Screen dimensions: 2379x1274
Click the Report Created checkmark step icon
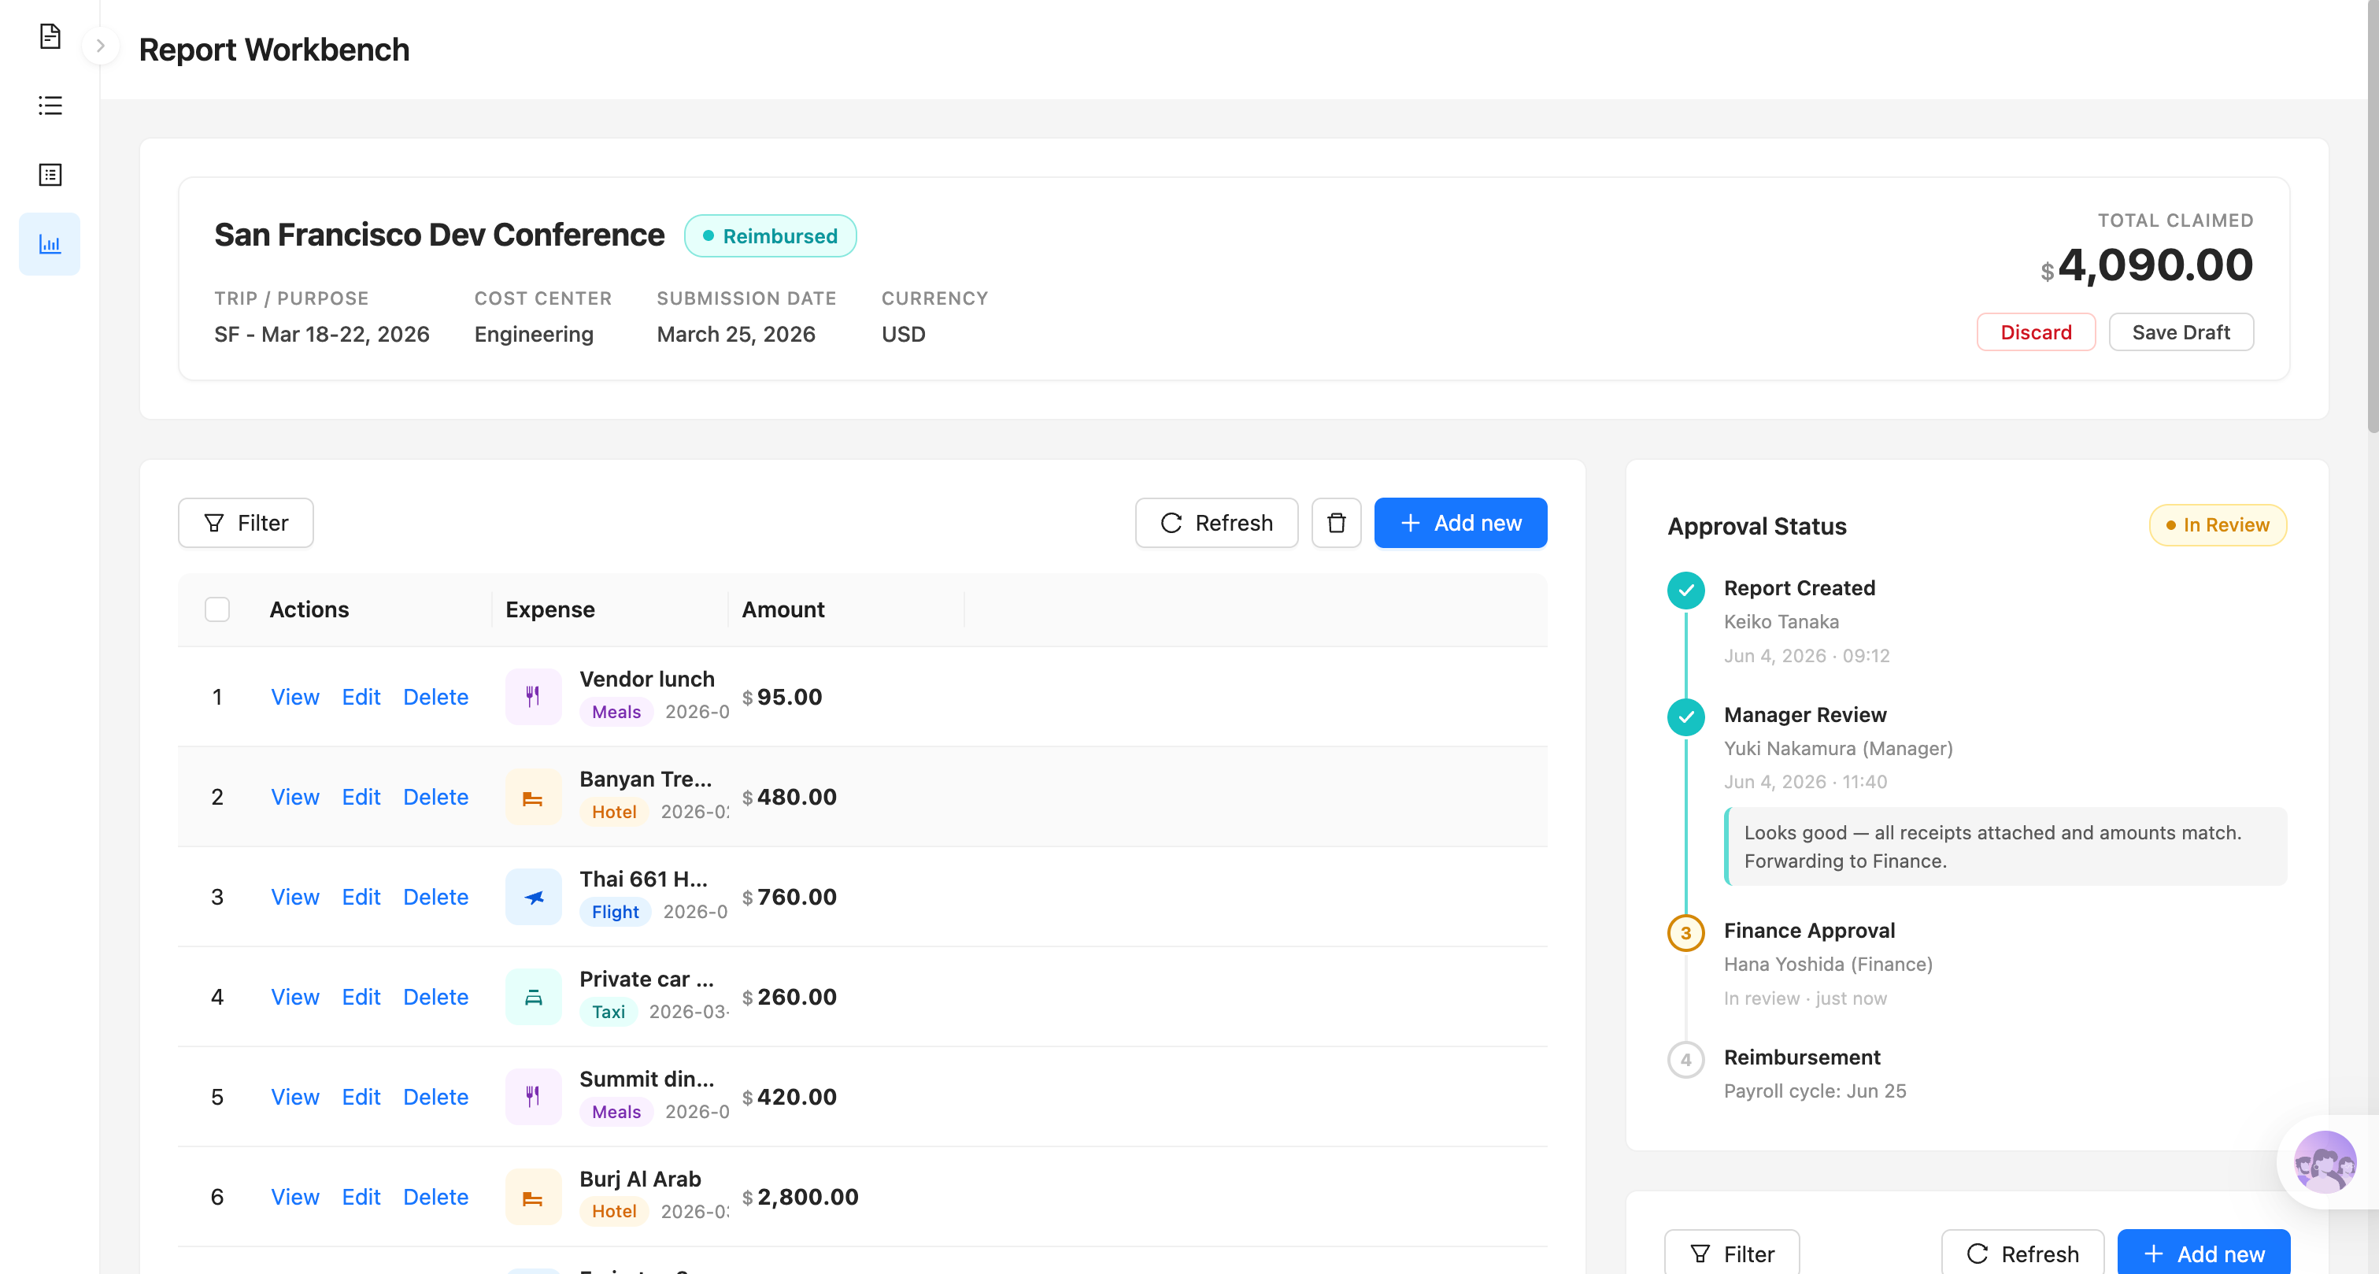click(1685, 590)
